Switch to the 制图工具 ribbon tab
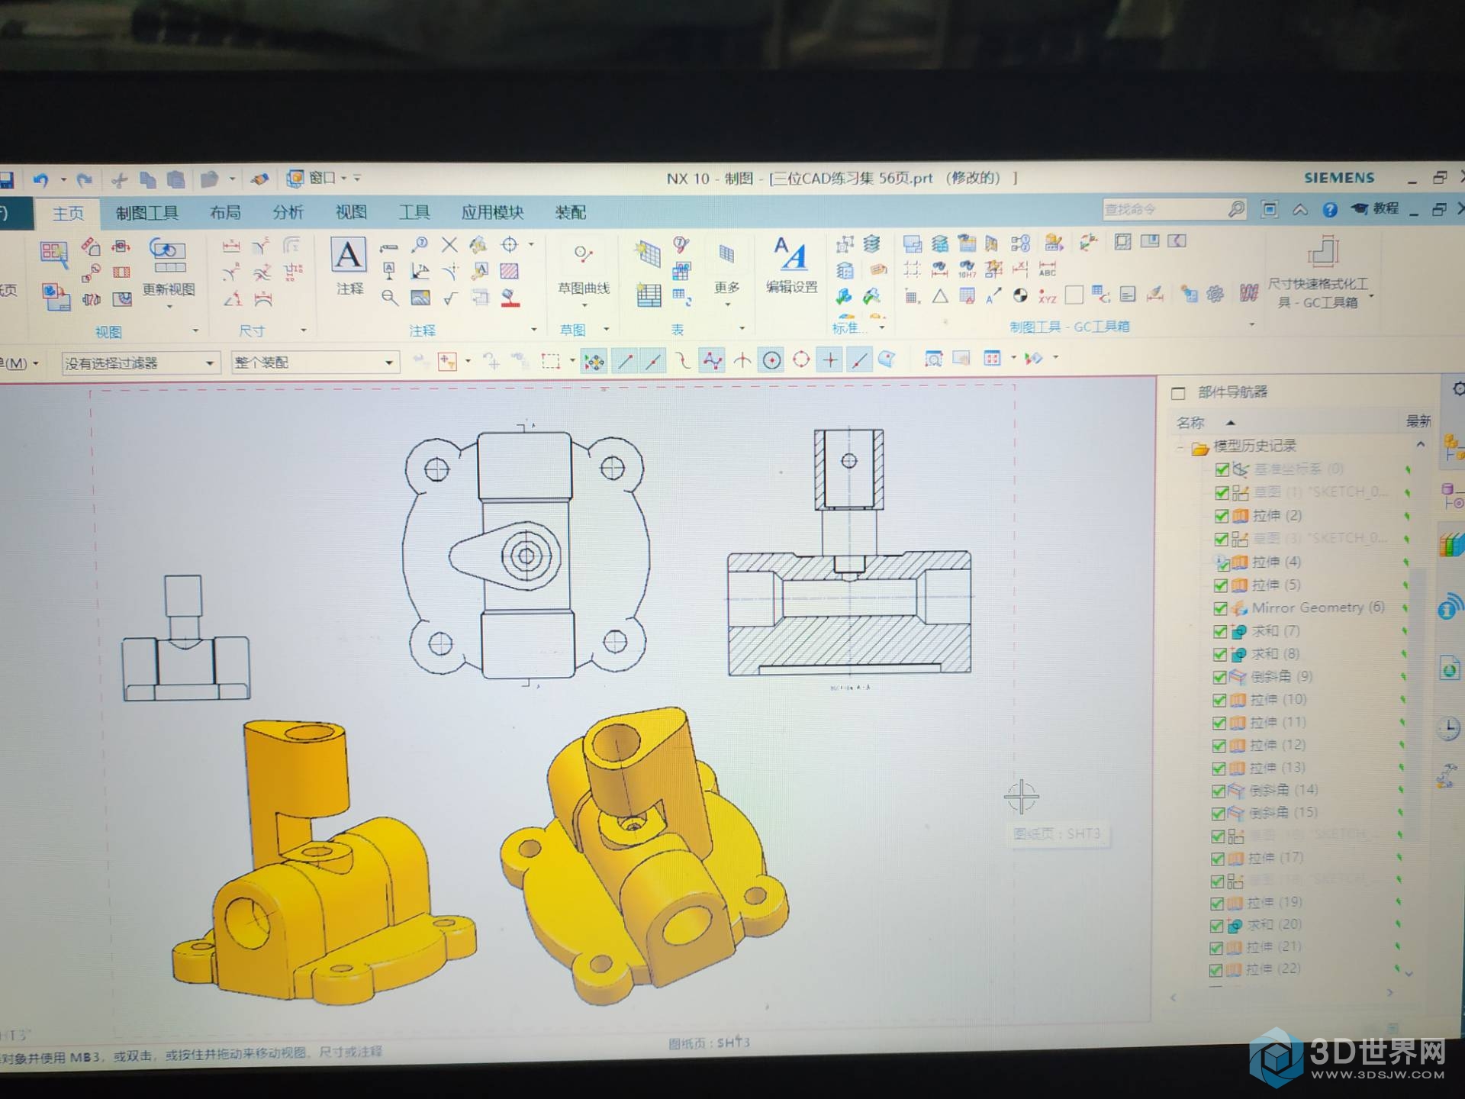1465x1099 pixels. pos(146,213)
